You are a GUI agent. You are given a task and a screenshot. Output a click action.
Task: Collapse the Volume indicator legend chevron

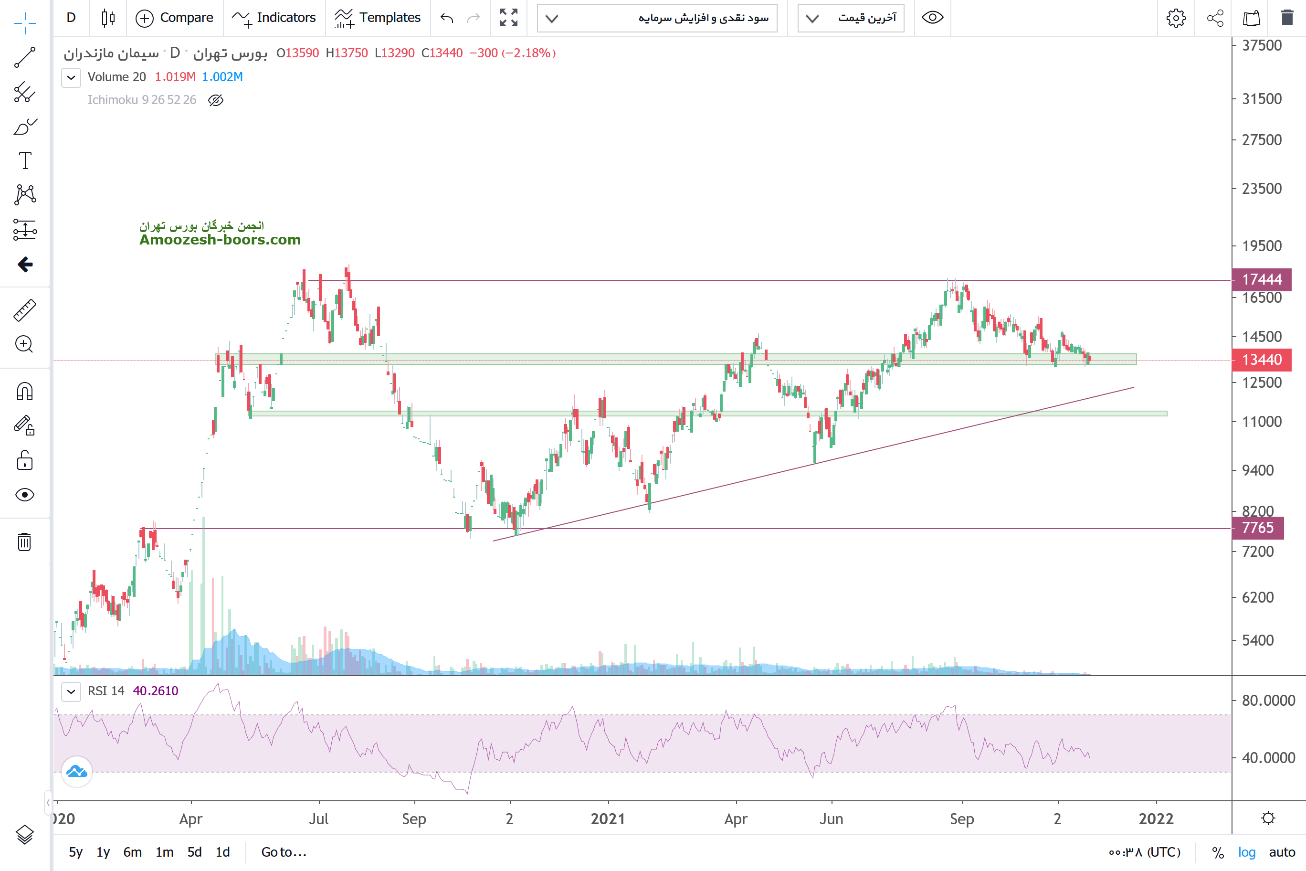click(71, 77)
